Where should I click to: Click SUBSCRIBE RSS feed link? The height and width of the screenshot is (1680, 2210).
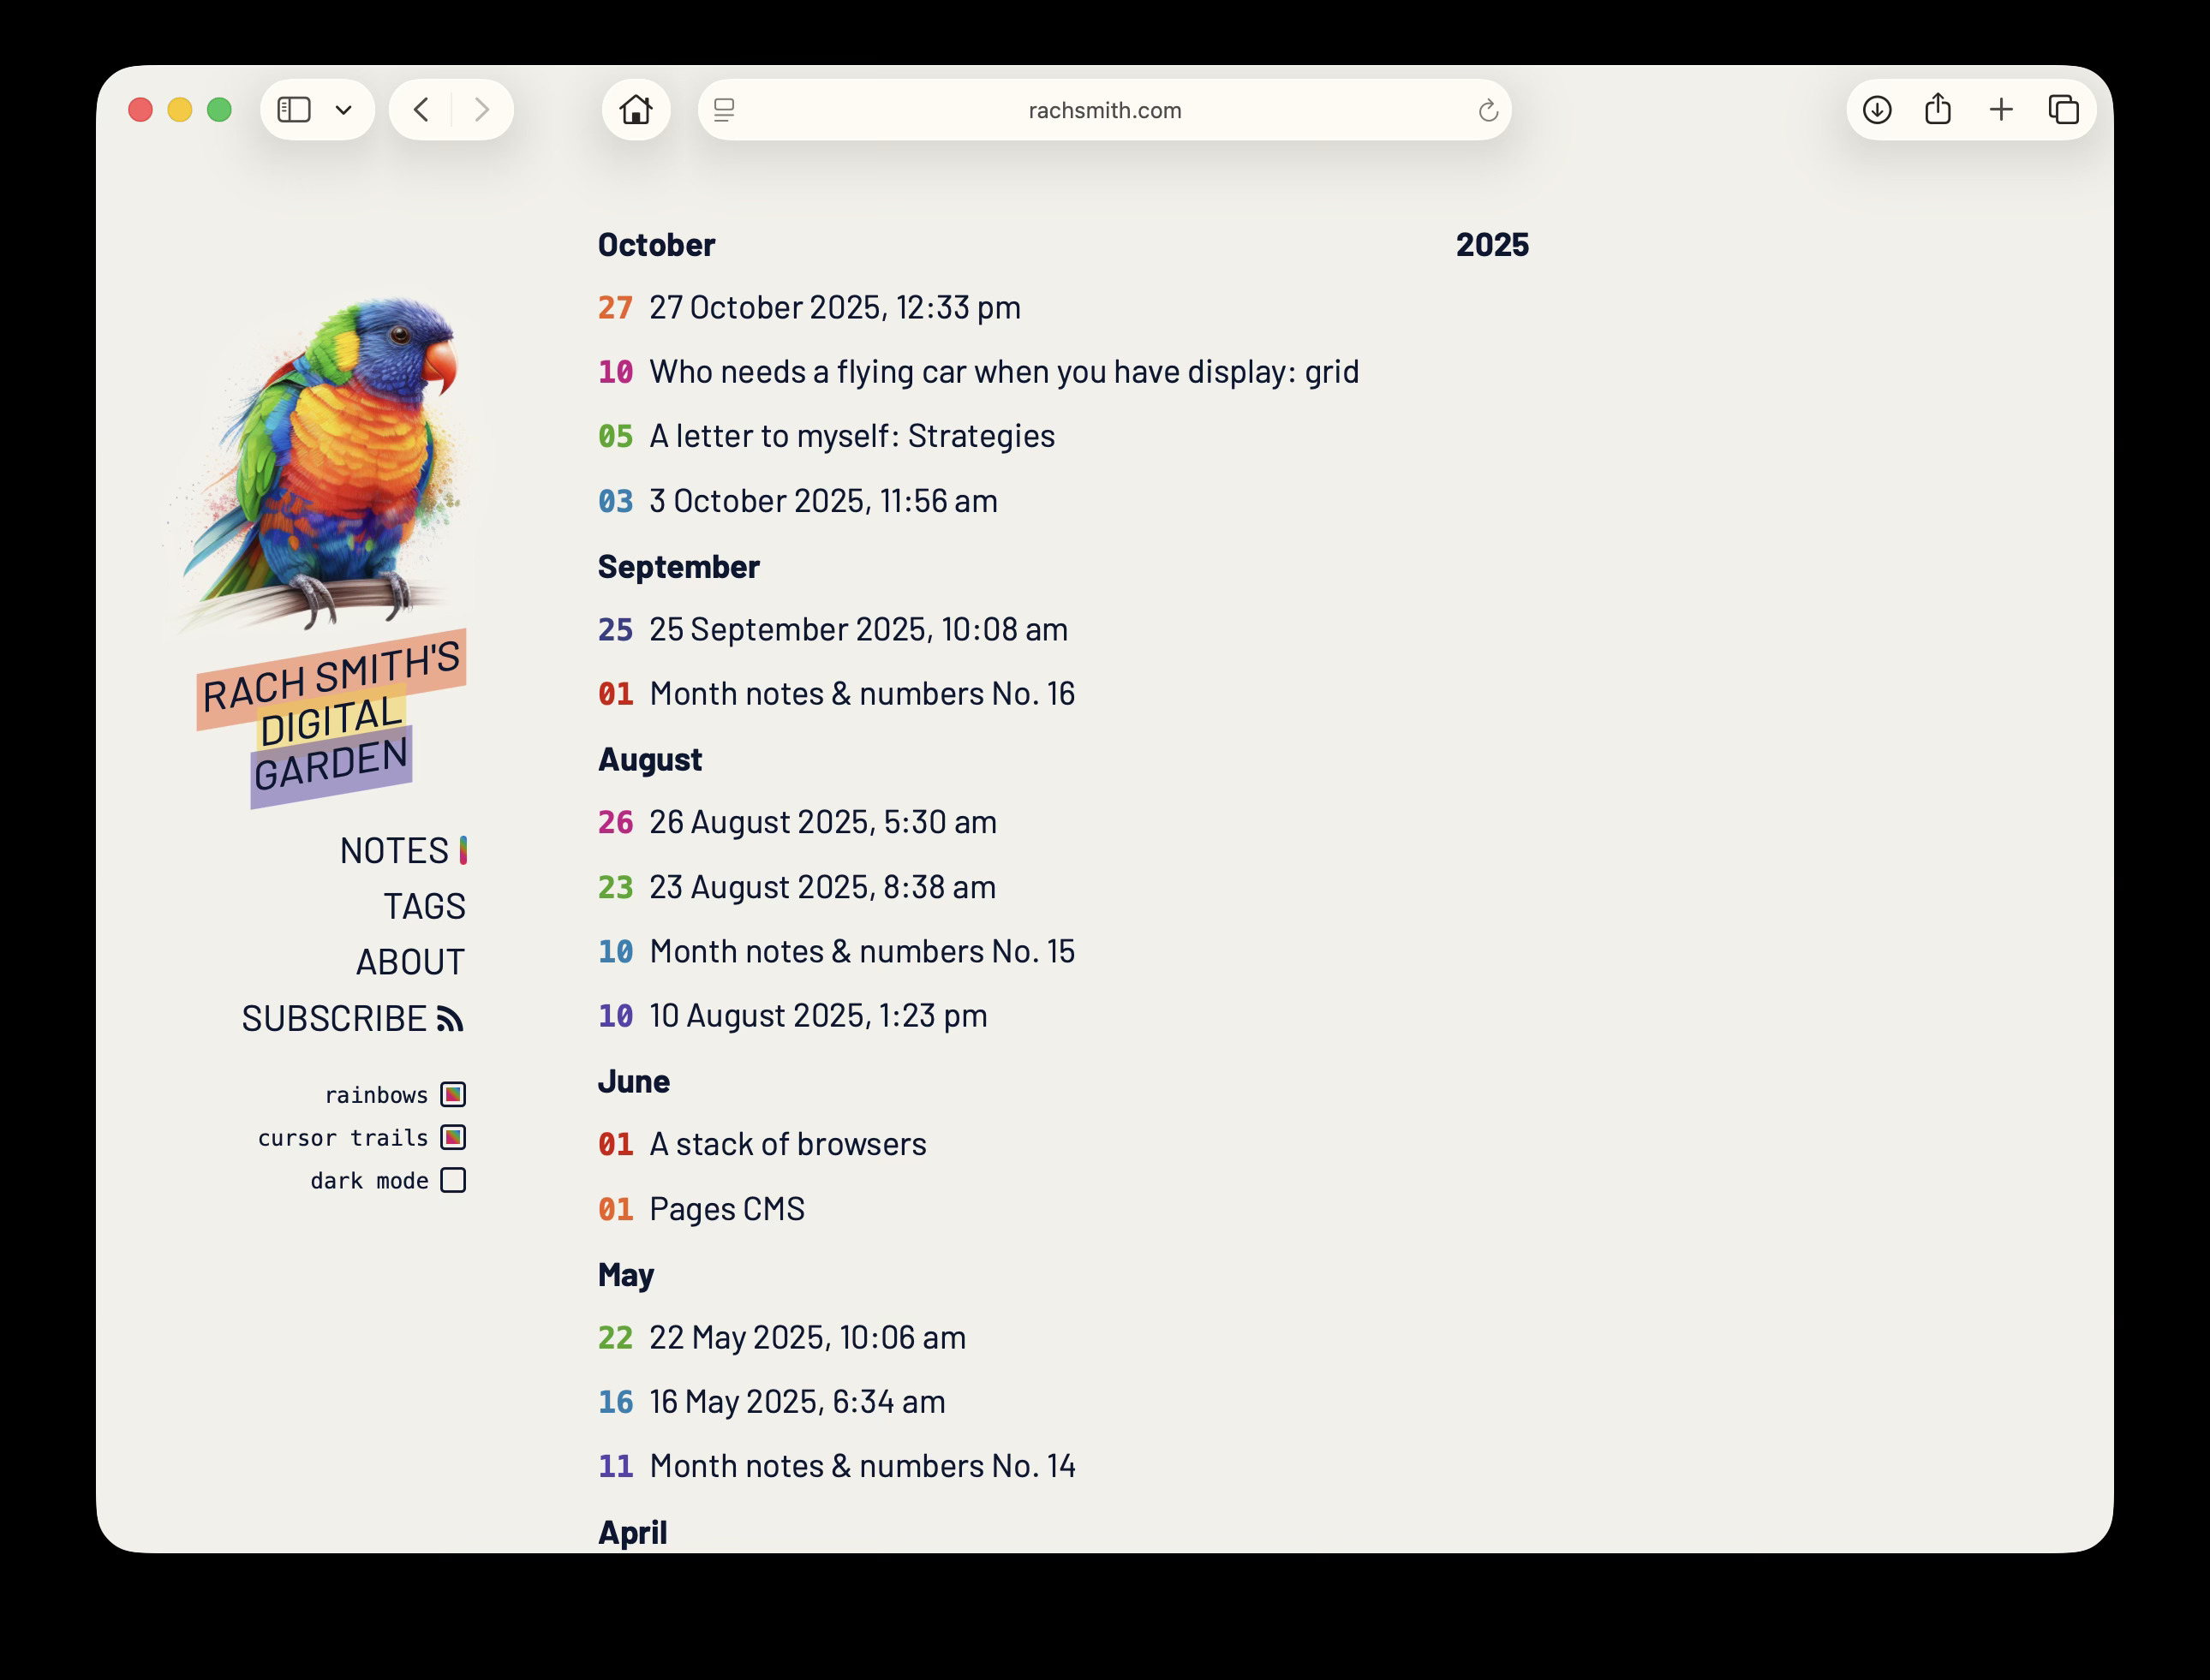click(352, 1018)
